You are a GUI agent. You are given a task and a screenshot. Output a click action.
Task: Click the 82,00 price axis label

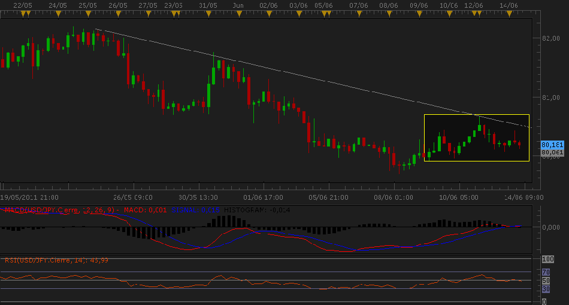point(551,38)
